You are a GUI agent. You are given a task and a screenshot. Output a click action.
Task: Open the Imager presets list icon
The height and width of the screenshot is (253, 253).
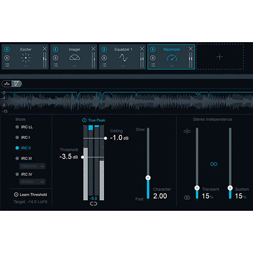click(56, 65)
